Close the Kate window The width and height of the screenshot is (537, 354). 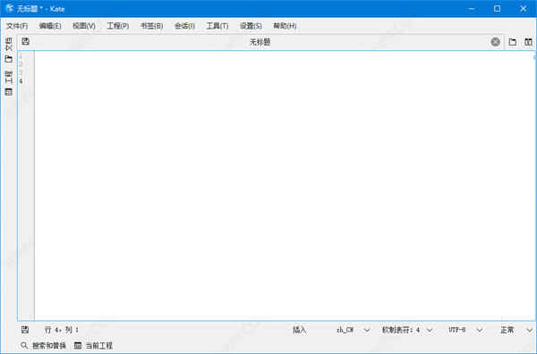coord(524,9)
